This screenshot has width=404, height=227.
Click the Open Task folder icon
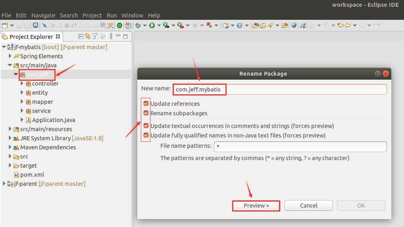click(263, 25)
